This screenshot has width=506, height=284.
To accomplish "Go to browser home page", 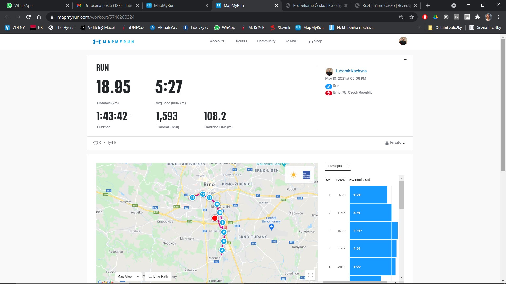I will pos(39,17).
